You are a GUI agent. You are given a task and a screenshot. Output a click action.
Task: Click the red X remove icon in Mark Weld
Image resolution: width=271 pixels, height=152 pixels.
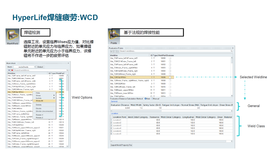(x=12, y=70)
